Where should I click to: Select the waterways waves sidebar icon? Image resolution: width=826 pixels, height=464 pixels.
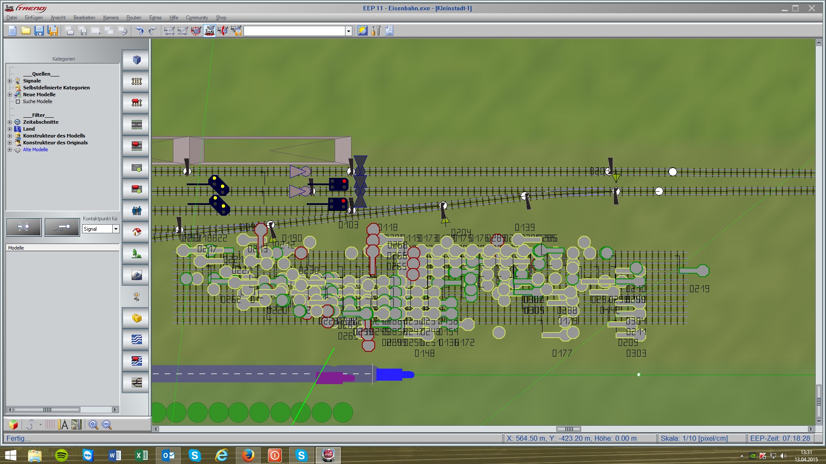pos(136,339)
